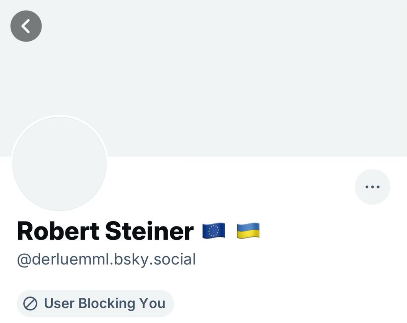
Task: Click the word Robert in the name
Action: tap(58, 231)
